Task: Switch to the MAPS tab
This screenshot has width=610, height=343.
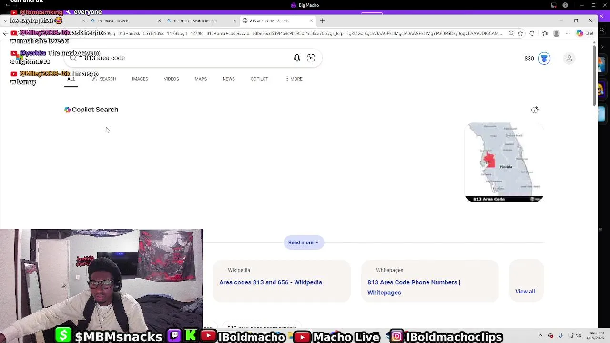Action: click(201, 79)
